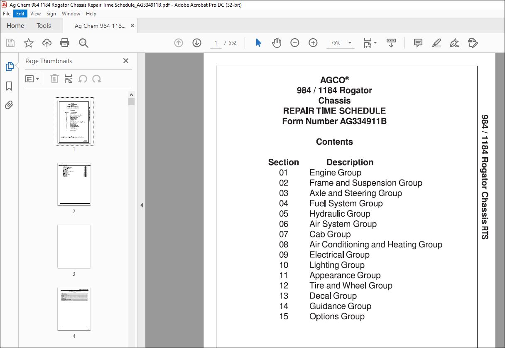The width and height of the screenshot is (505, 348).
Task: Close the Page Thumbnails panel
Action: coord(126,61)
